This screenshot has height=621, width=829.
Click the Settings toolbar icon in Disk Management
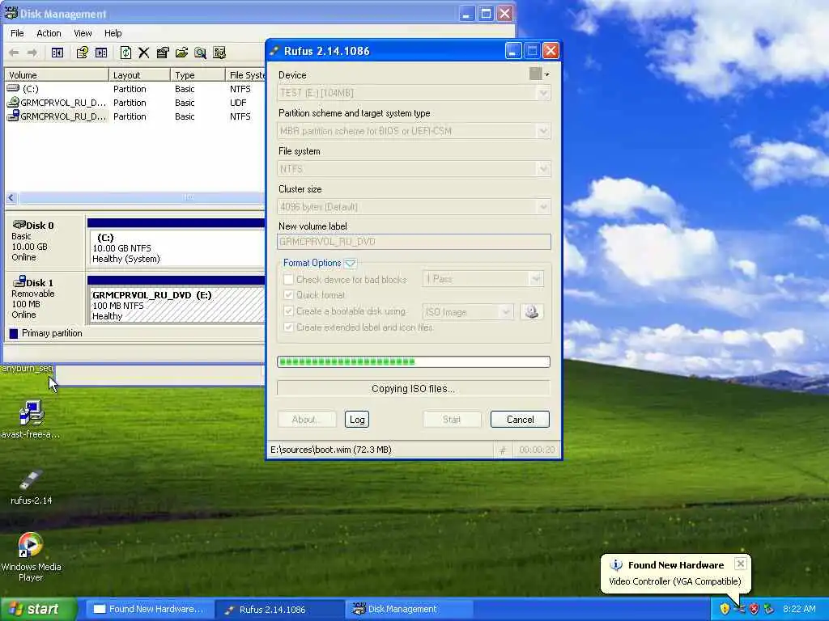(x=219, y=53)
